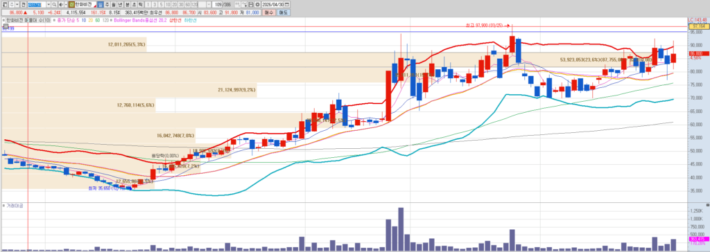Click the speaker sound icon
The image size is (710, 252).
[x=61, y=4]
